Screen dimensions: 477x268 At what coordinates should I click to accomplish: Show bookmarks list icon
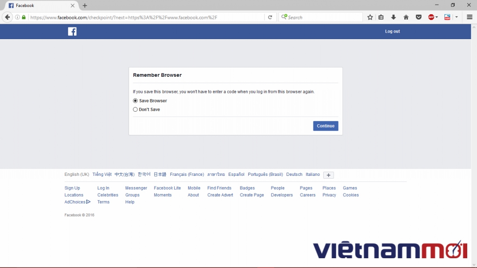click(381, 17)
